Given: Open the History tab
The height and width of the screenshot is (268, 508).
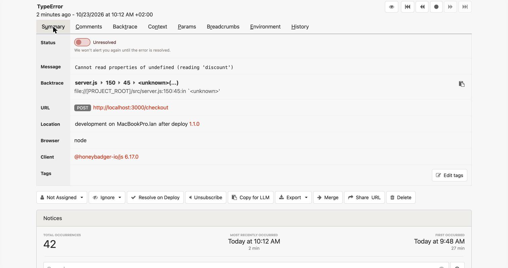Looking at the screenshot, I should pyautogui.click(x=300, y=27).
